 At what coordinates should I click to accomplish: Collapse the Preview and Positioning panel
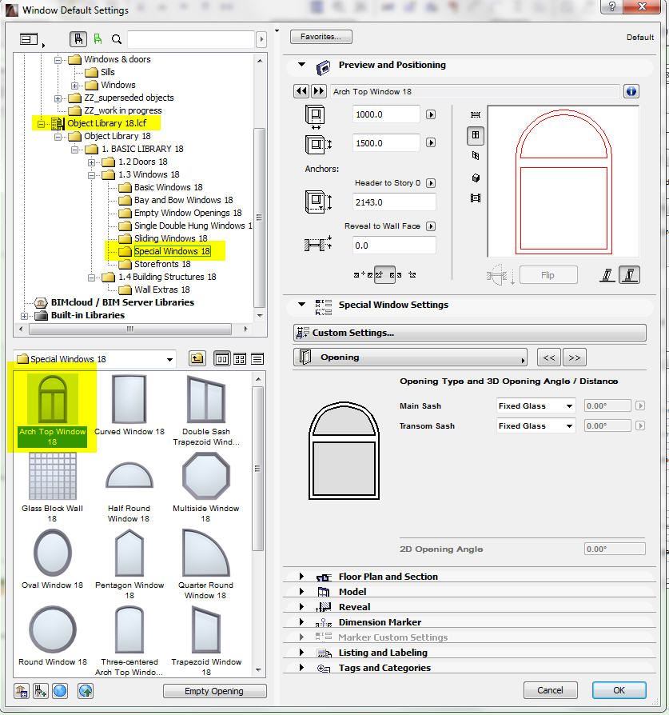pos(301,65)
